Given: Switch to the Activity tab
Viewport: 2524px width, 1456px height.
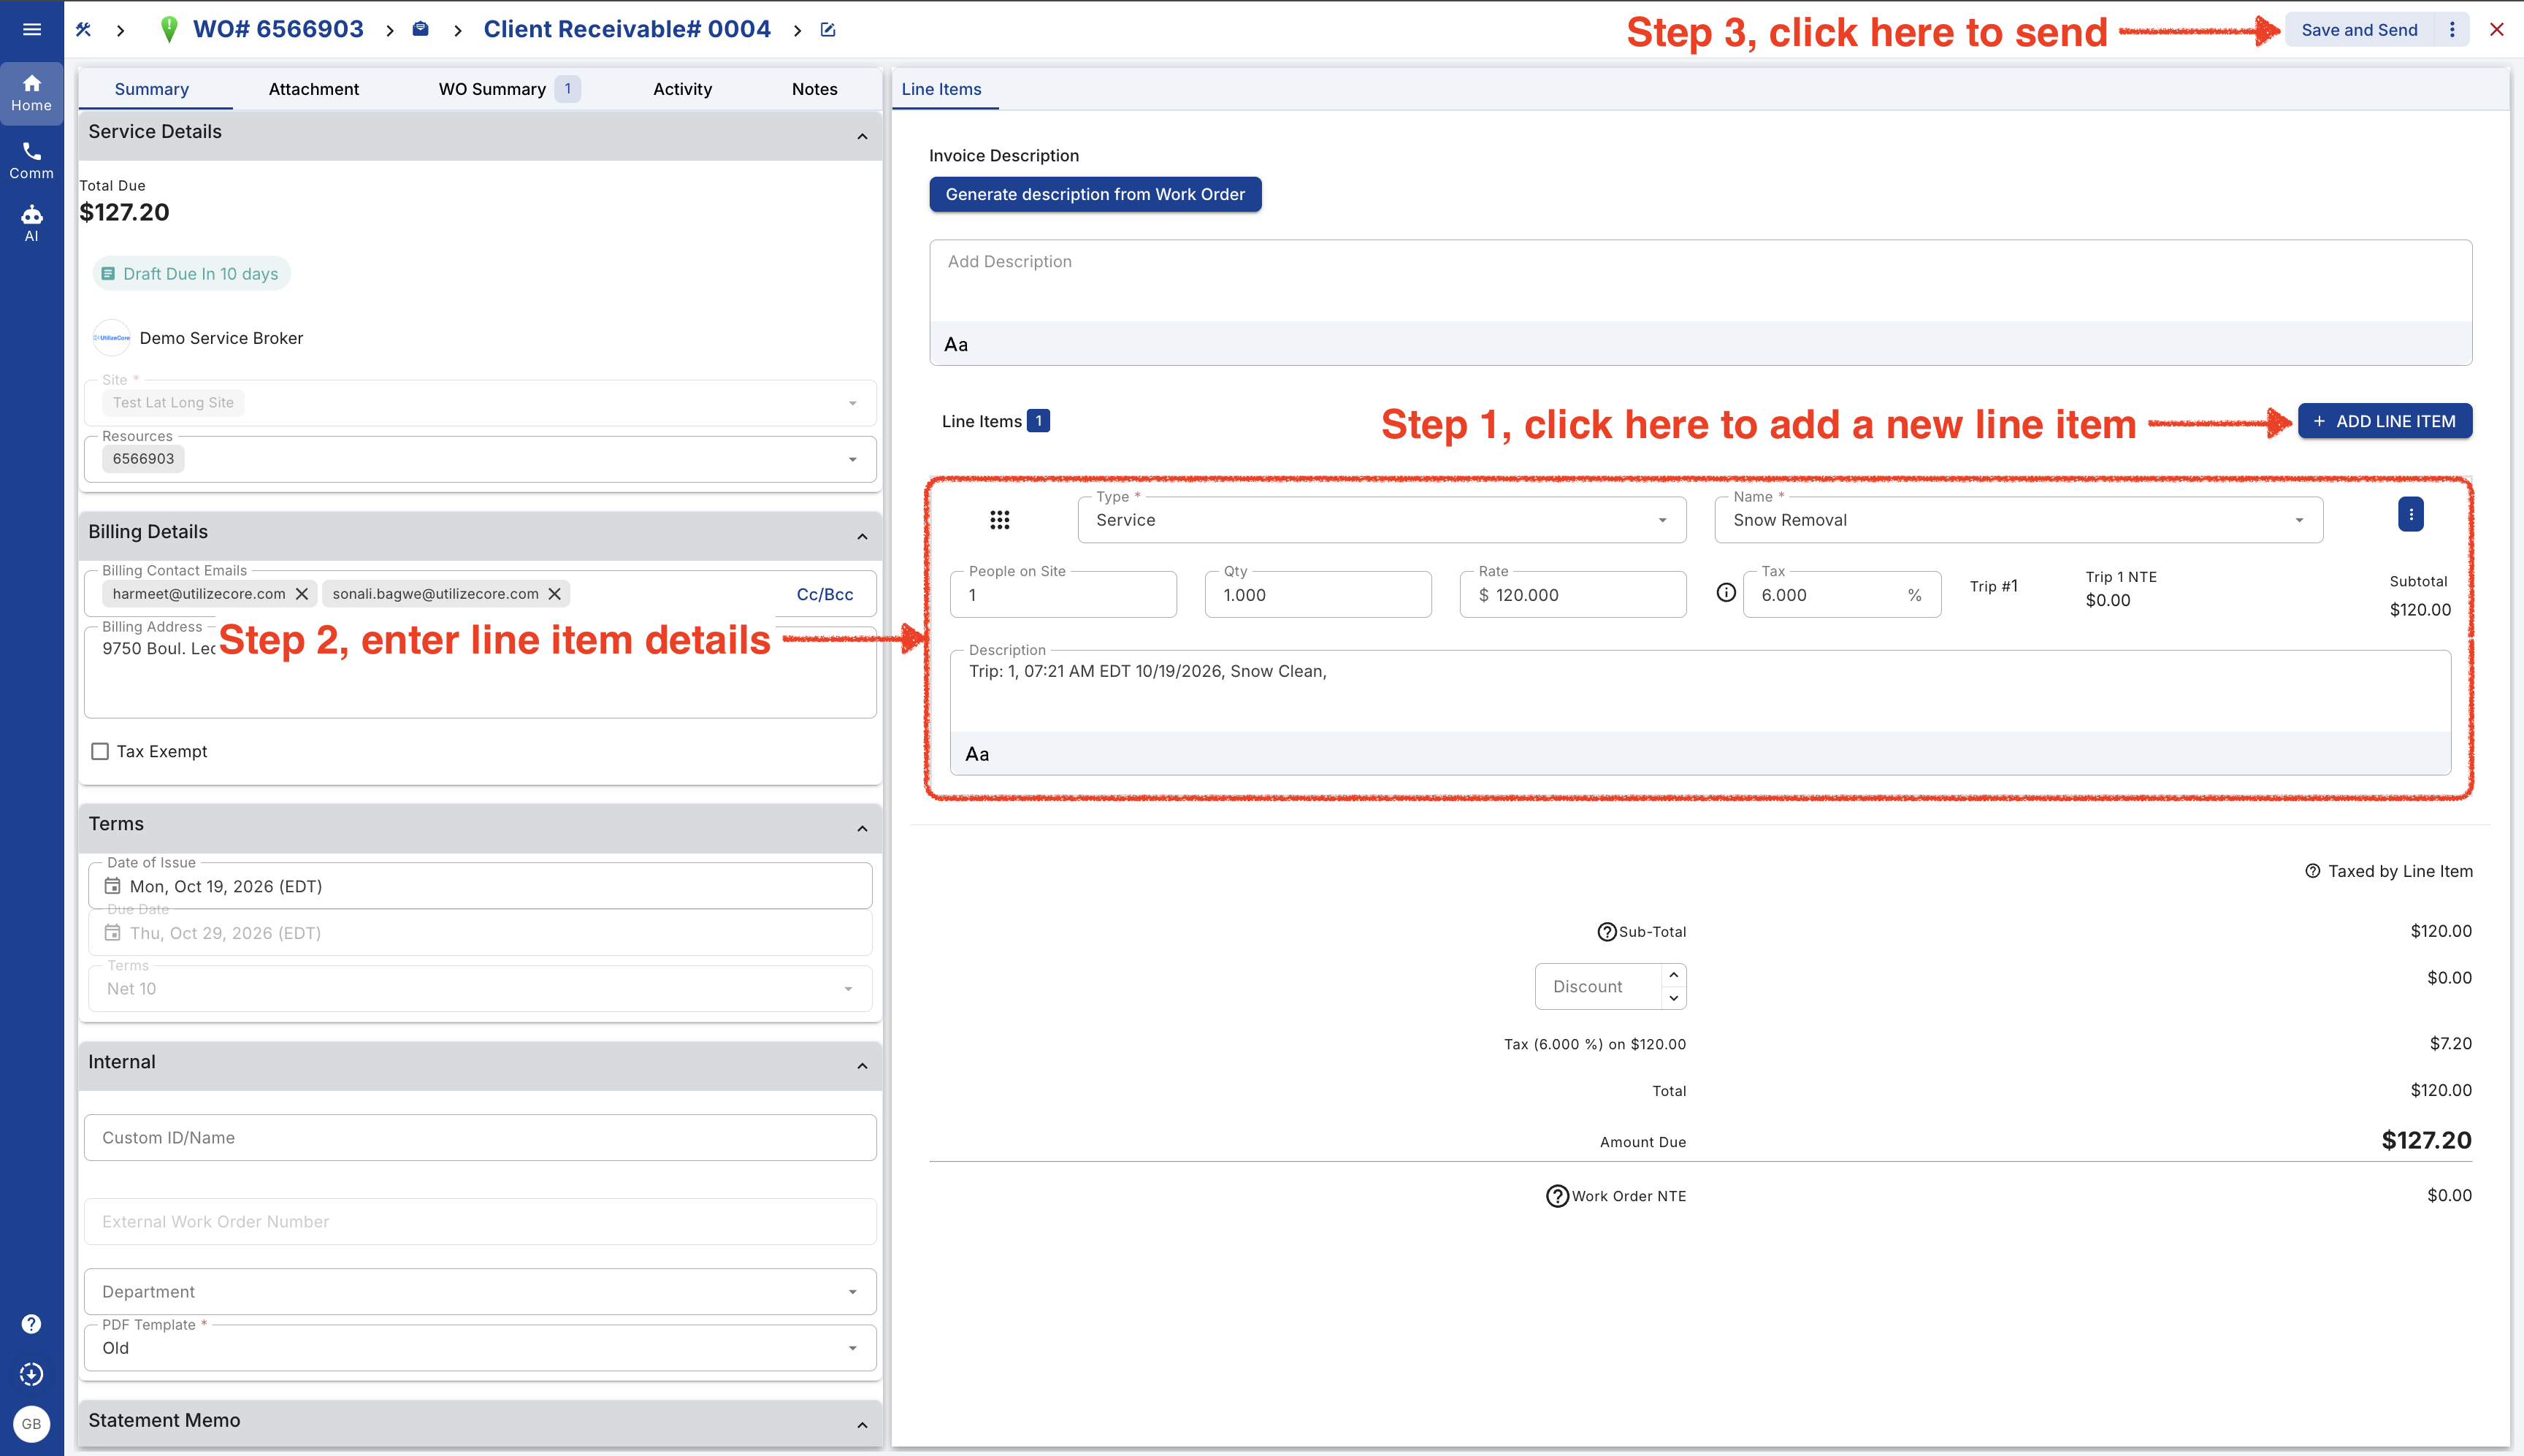Looking at the screenshot, I should 683,89.
